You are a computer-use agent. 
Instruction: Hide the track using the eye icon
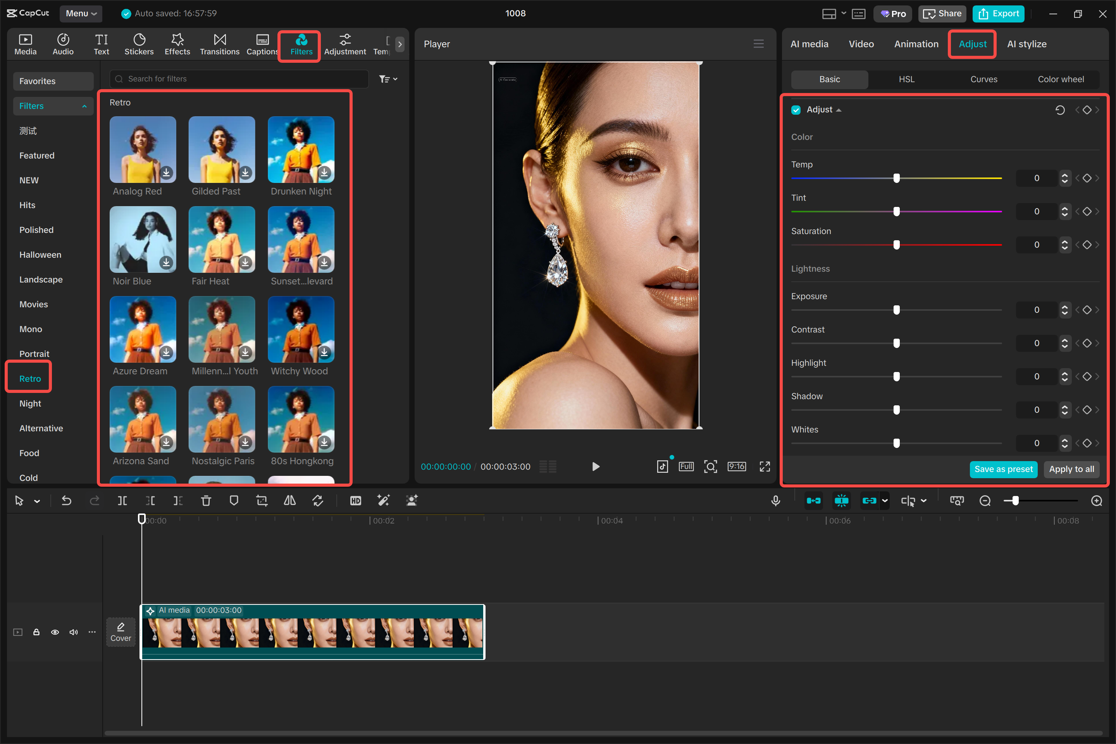55,632
